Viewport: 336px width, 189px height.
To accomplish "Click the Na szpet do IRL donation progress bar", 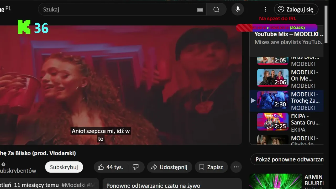I will (x=277, y=28).
